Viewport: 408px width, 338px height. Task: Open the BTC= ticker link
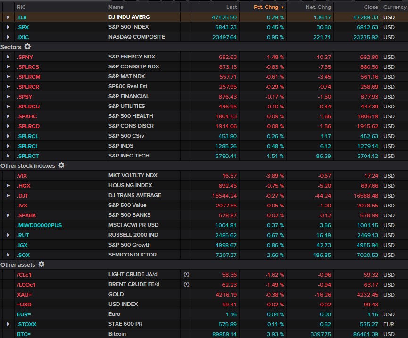(24, 334)
